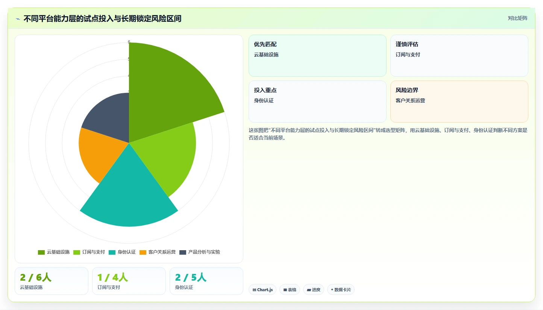The image size is (543, 310).
Task: Select the 1 / 4人 订阅与支付 stat card
Action: pyautogui.click(x=129, y=281)
